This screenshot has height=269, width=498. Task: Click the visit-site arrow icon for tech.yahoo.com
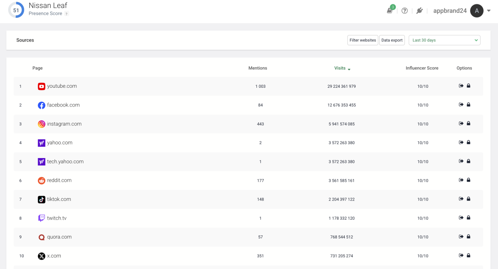click(x=461, y=161)
